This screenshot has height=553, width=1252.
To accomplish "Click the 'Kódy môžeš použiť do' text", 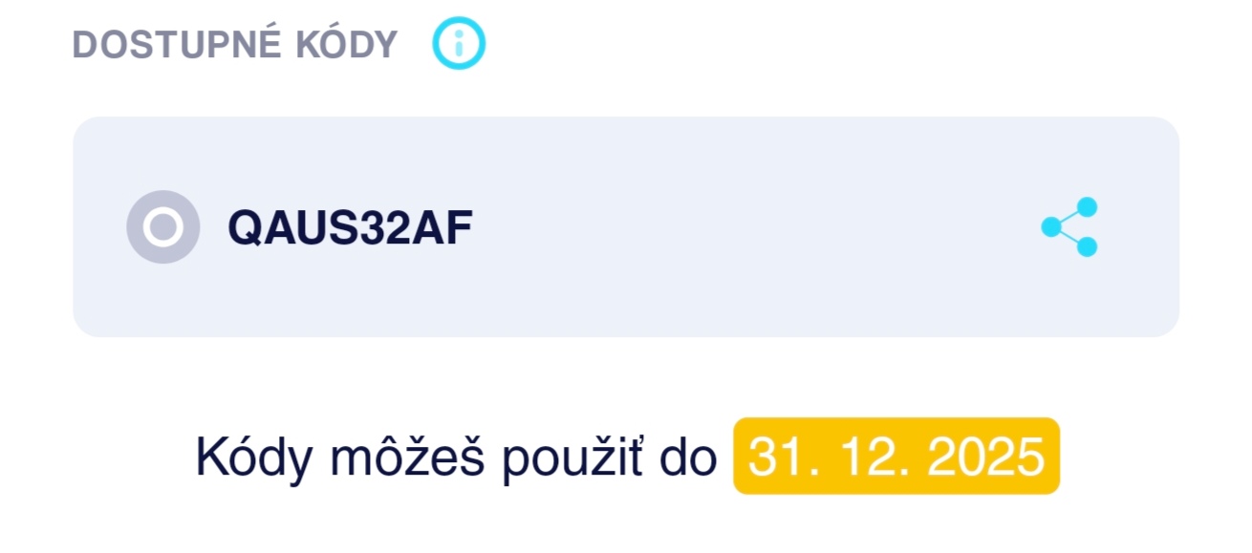I will 456,457.
